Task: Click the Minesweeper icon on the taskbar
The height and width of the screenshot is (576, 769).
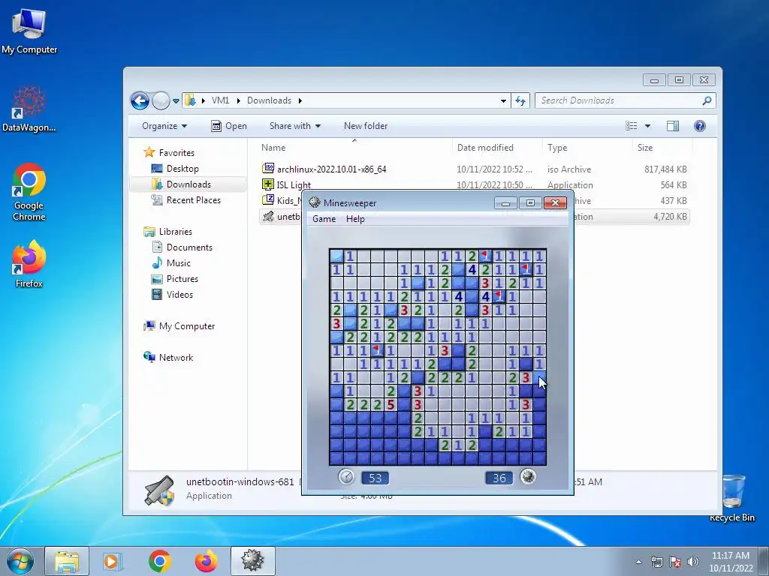Action: (x=252, y=561)
